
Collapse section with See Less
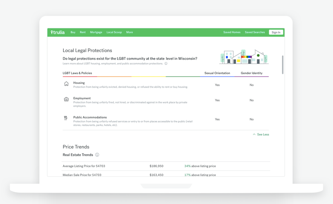coord(261,134)
